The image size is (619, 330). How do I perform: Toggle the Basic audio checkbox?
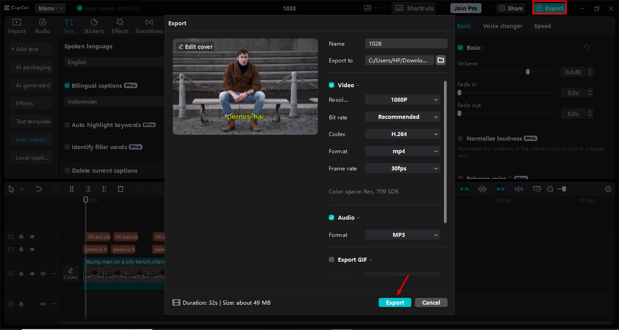coord(460,47)
